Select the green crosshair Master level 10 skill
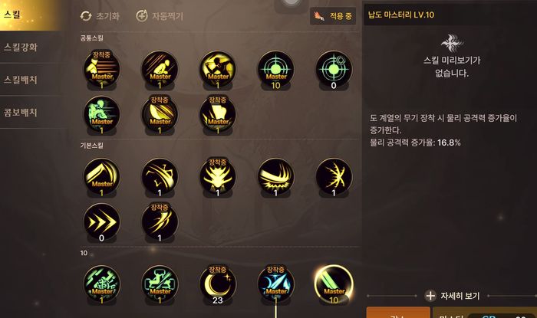The image size is (537, 318). click(x=275, y=69)
